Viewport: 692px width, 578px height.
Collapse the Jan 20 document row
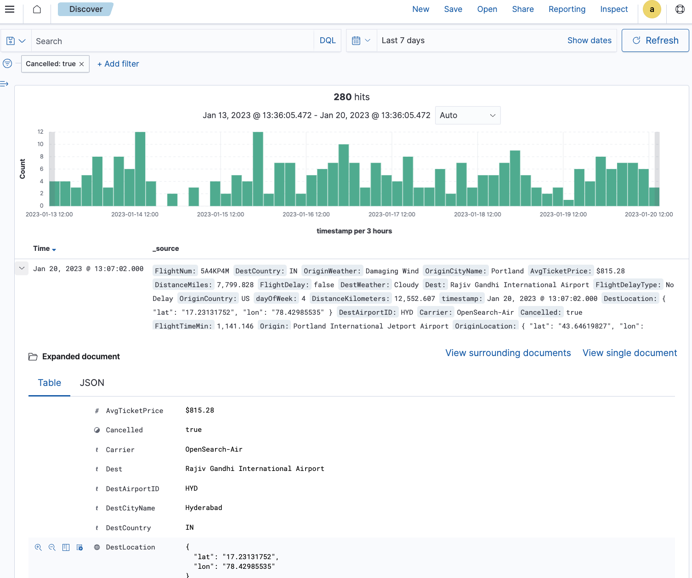click(x=22, y=268)
